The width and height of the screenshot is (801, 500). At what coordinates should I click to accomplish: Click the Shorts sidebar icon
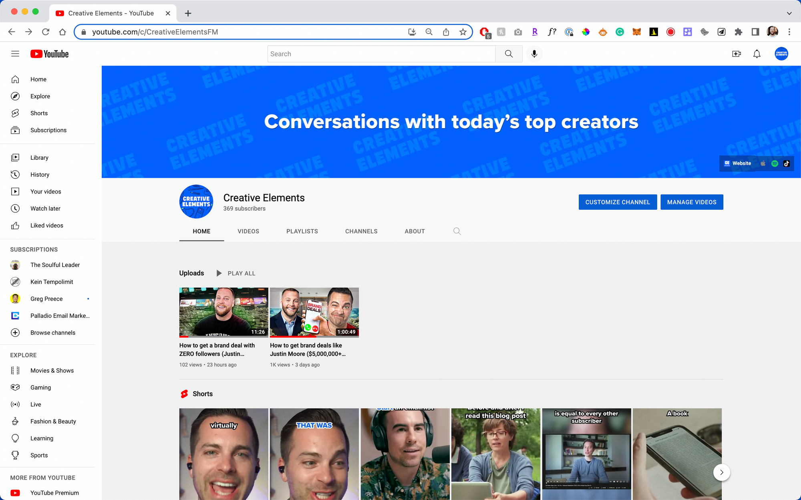tap(15, 113)
